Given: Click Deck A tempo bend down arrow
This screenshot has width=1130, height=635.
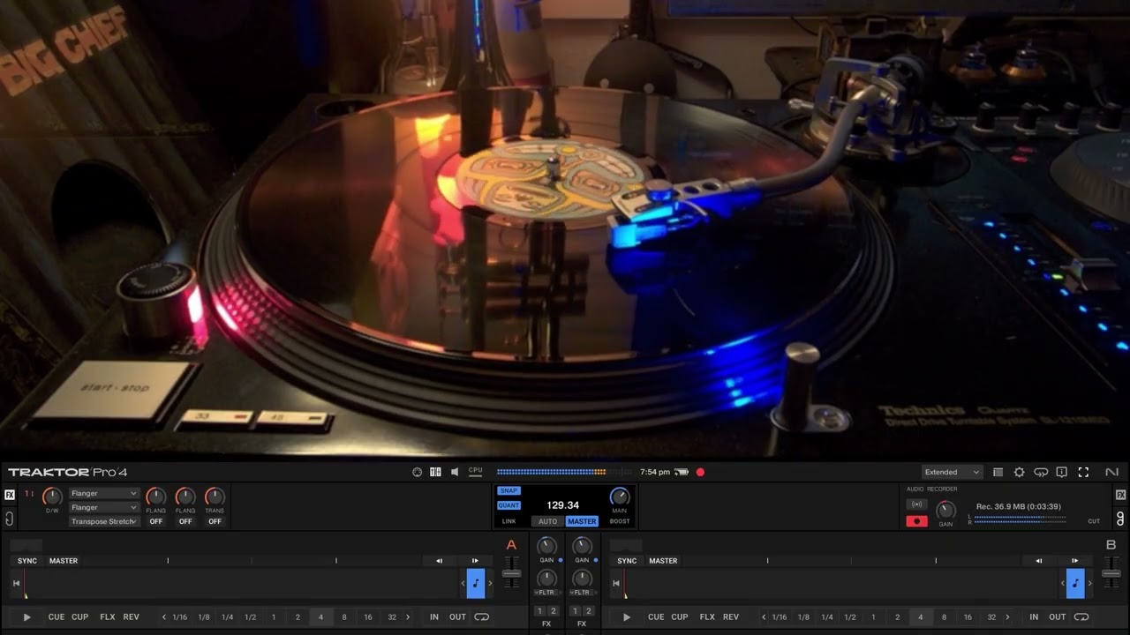Looking at the screenshot, I should tap(439, 561).
